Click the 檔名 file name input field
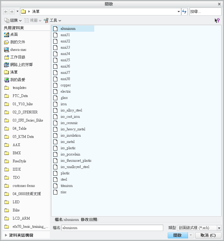Viewport: 224px width, 241px height. (112, 228)
